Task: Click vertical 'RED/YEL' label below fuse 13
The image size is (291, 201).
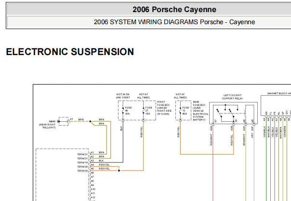Action: point(178,132)
